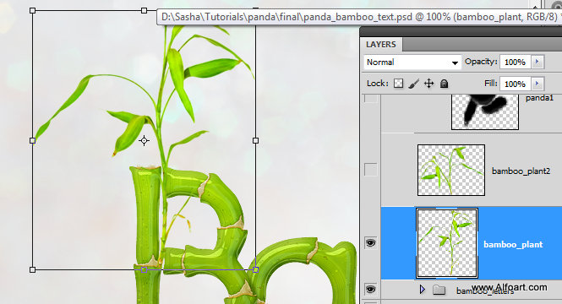562x304 pixels.
Task: Click the transform center reference point
Action: click(144, 141)
